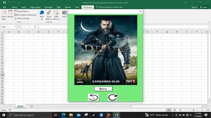The width and height of the screenshot is (211, 118).
Task: Open Mail app from taskbar
Action: [x=78, y=115]
